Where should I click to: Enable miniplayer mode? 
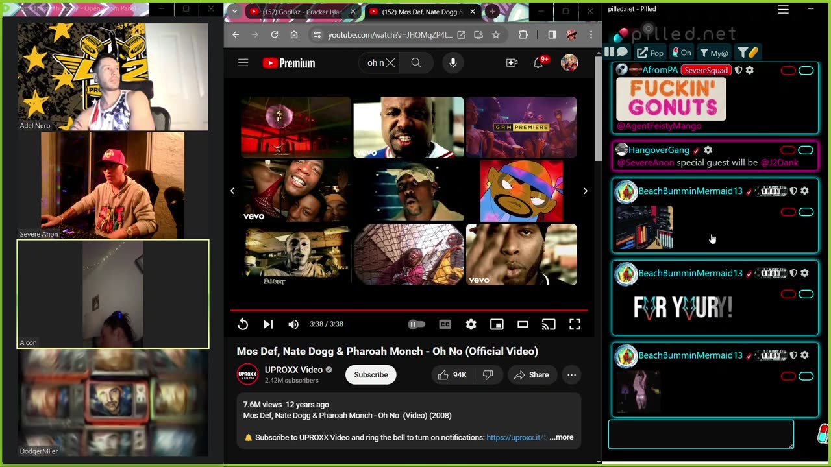point(497,324)
